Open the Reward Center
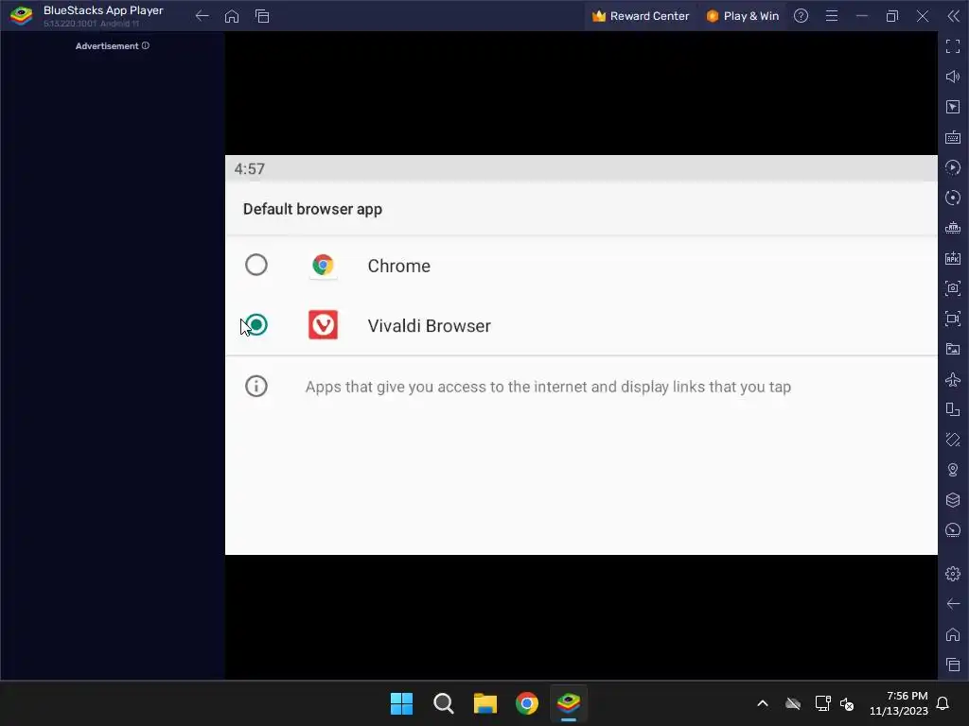The height and width of the screenshot is (726, 969). pos(641,16)
